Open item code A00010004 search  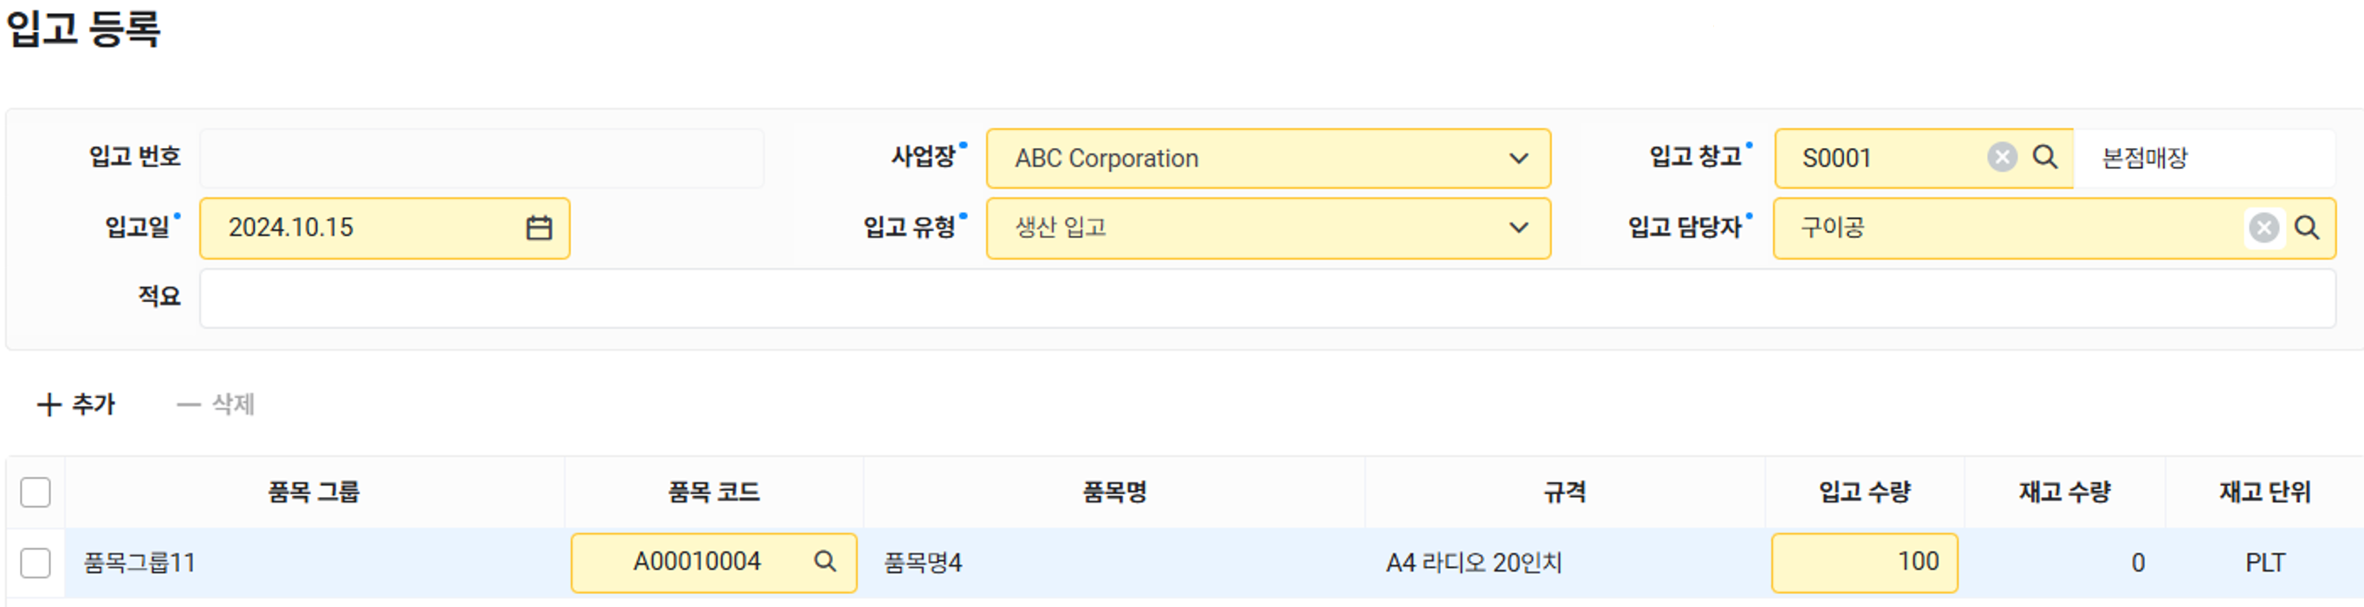tap(825, 561)
